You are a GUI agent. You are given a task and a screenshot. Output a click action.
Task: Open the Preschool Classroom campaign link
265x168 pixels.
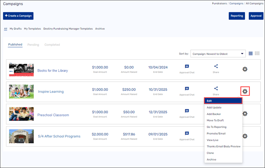[x=53, y=115]
